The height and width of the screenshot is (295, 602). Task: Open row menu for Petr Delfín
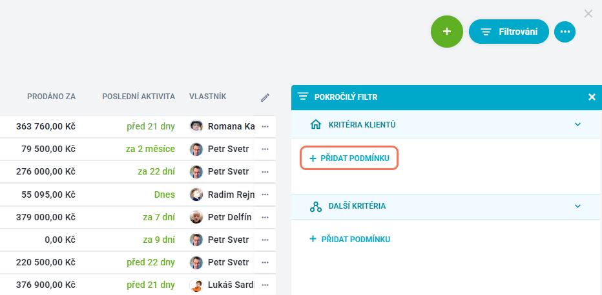point(265,217)
